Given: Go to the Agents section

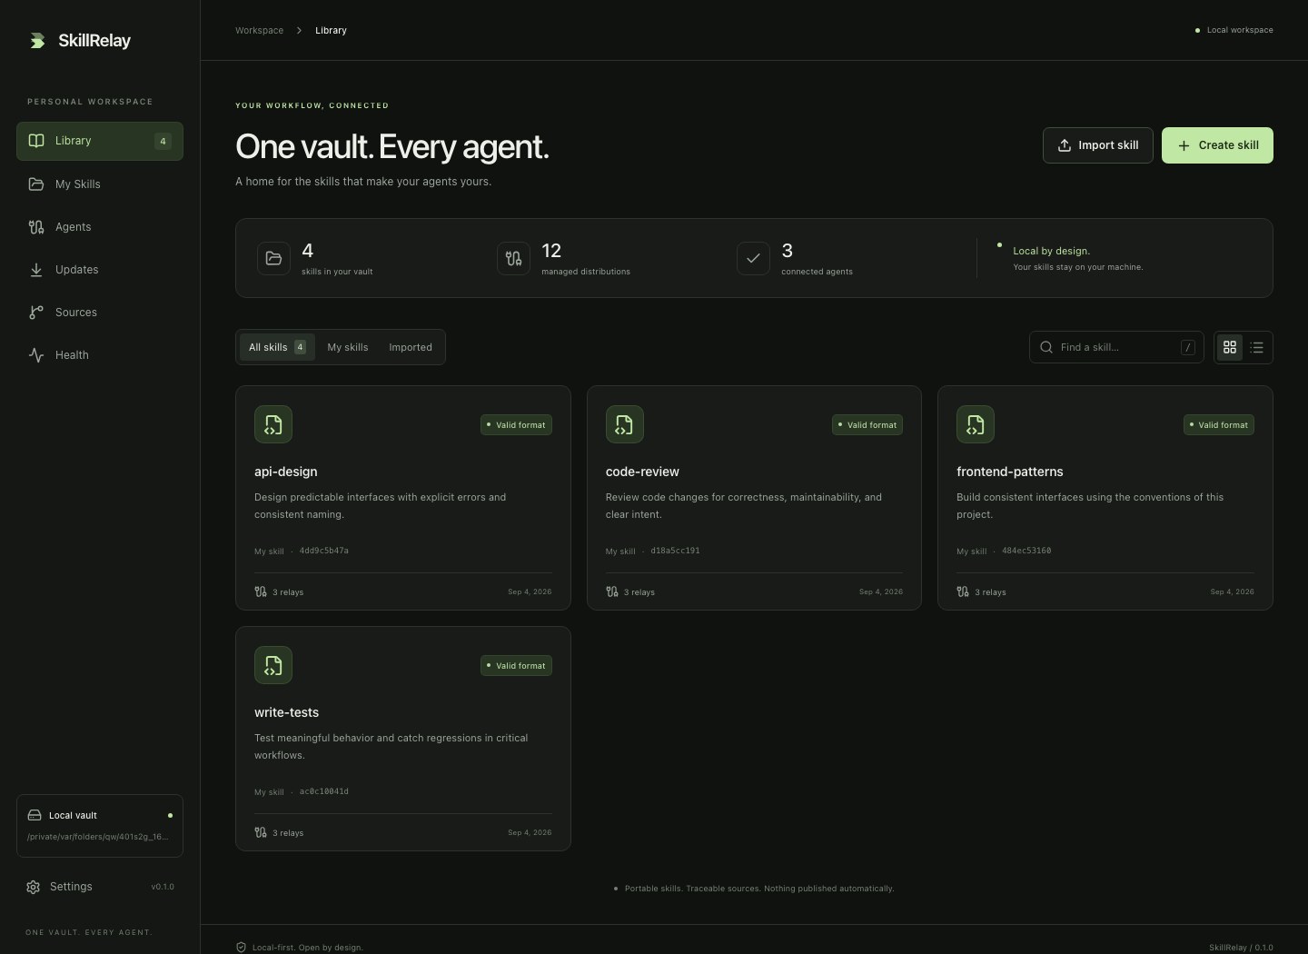Looking at the screenshot, I should point(100,227).
